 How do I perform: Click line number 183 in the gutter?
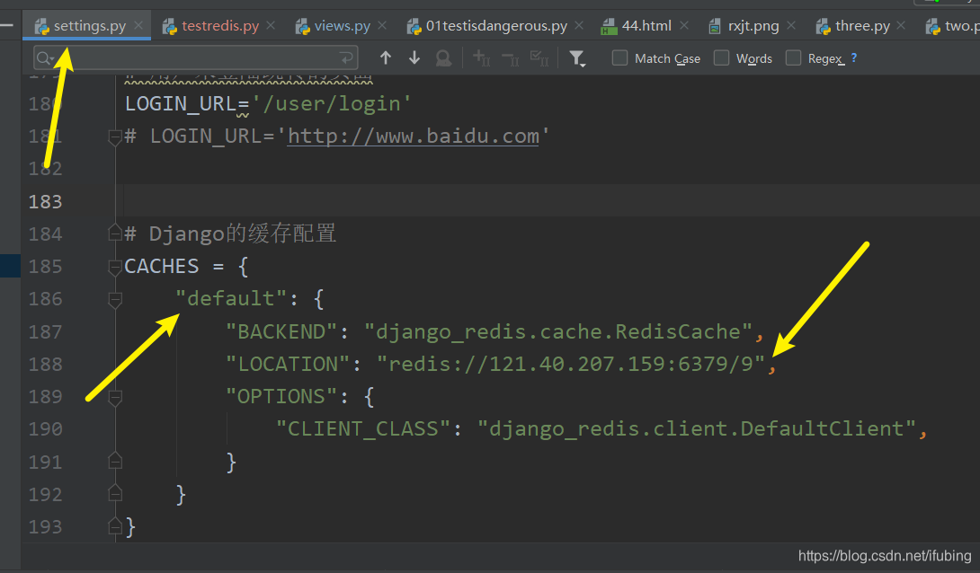(45, 201)
